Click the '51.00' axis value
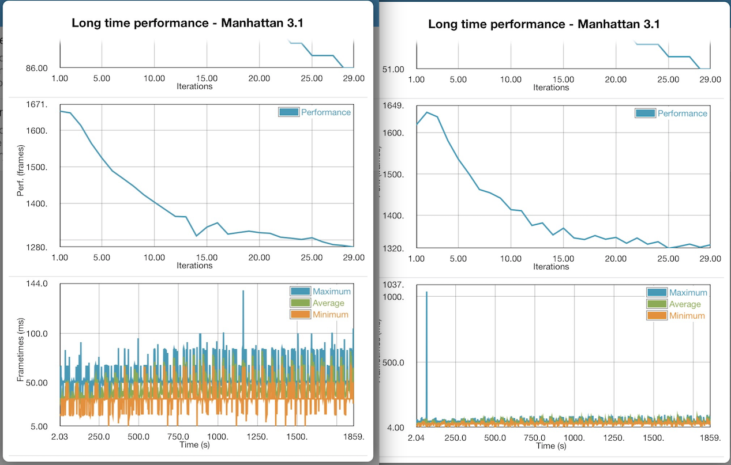This screenshot has height=465, width=731. coord(393,69)
